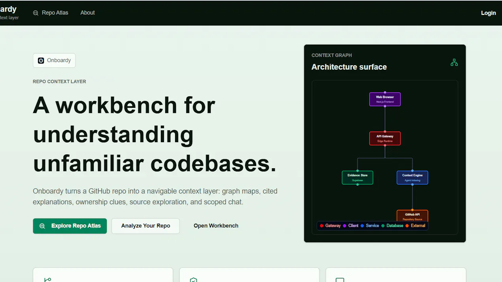The height and width of the screenshot is (282, 502).
Task: Click the magnifier icon beside Repo Atlas
Action: 36,13
